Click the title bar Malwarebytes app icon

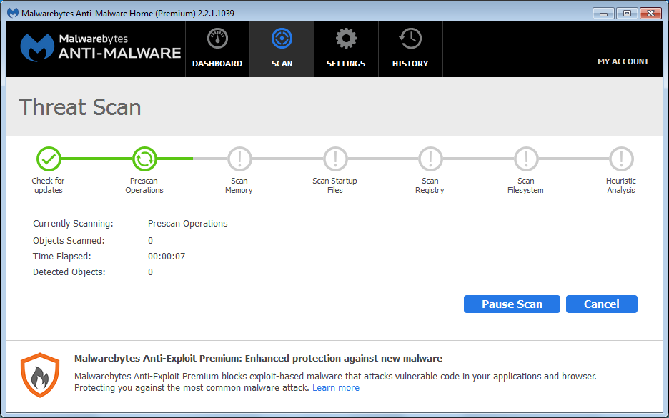tap(12, 13)
